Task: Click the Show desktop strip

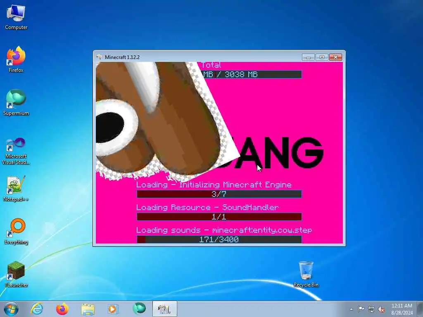Action: (420, 309)
